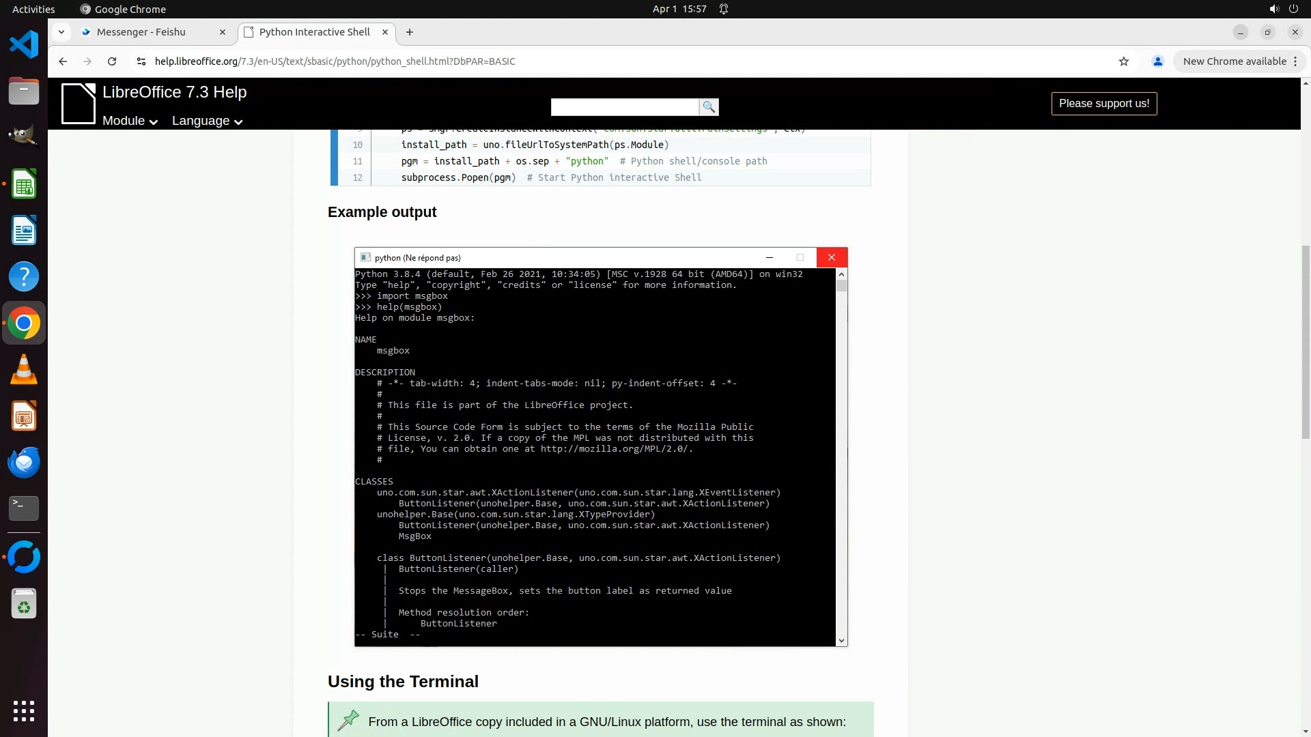This screenshot has width=1311, height=737.
Task: Click the New Chrome available button
Action: pos(1234,61)
